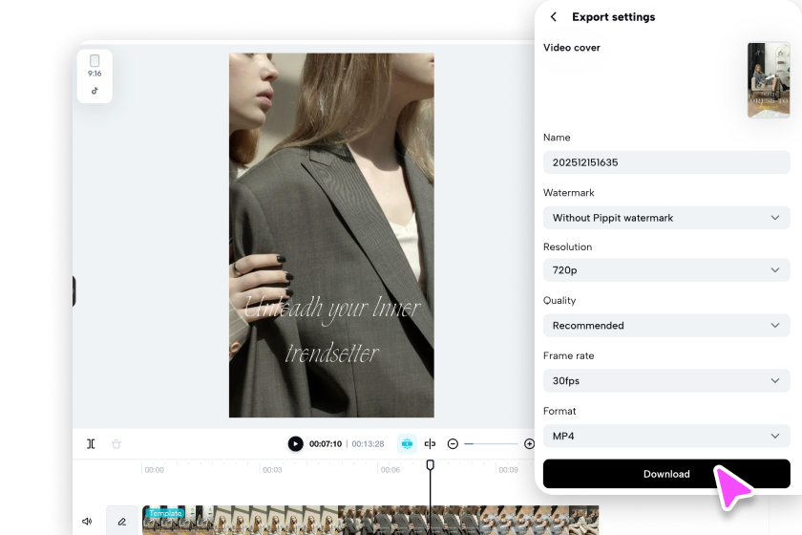Screen dimensions: 802x535
Task: Toggle the highlighted timeline snapping button
Action: click(407, 444)
